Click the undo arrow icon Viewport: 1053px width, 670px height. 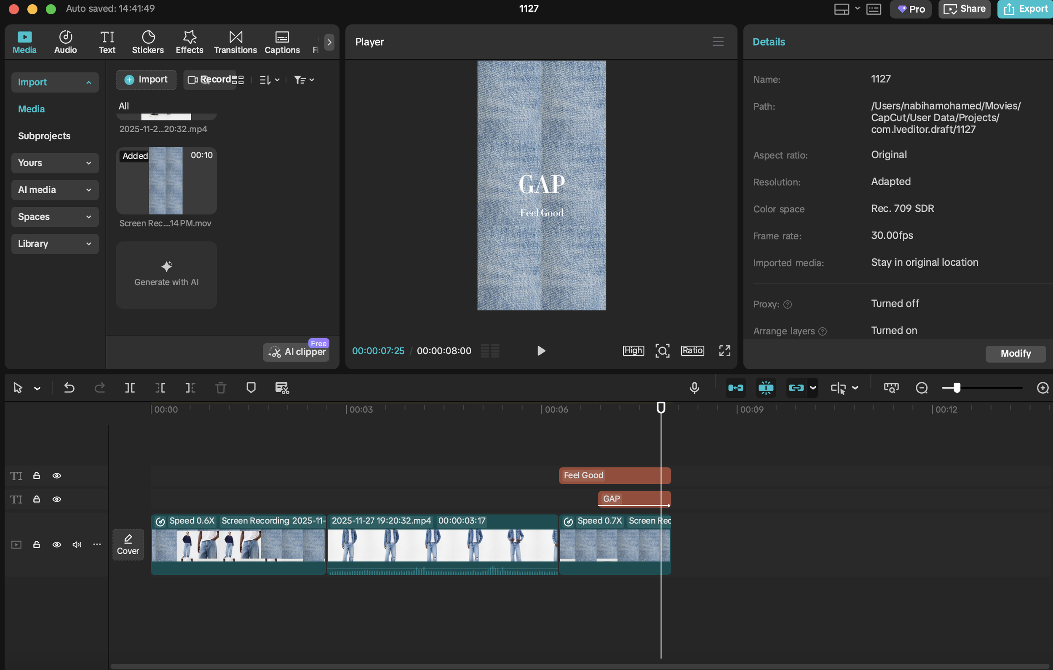click(69, 388)
